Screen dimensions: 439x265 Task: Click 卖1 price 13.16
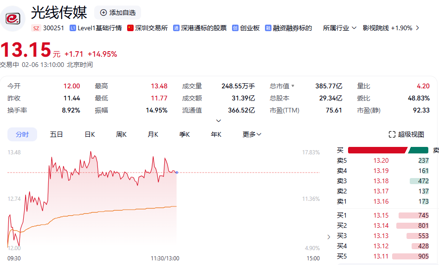click(x=381, y=201)
